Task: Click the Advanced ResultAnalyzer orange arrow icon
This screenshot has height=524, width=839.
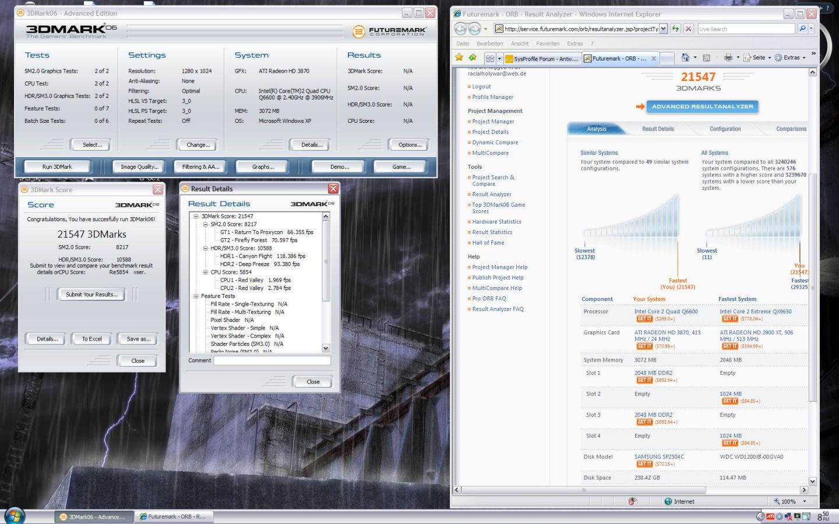Action: 640,107
